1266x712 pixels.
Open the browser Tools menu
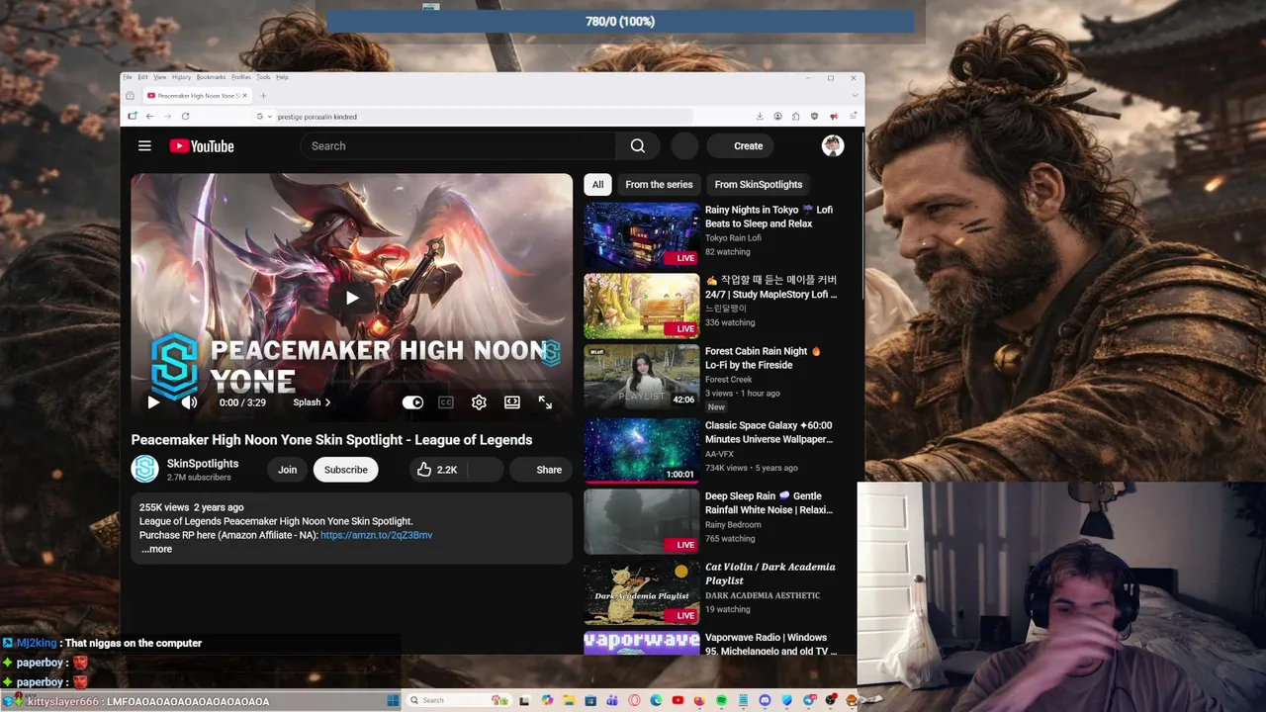pos(263,77)
